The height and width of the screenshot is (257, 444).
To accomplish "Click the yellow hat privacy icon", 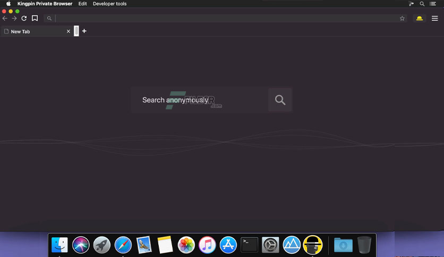I will pos(420,19).
